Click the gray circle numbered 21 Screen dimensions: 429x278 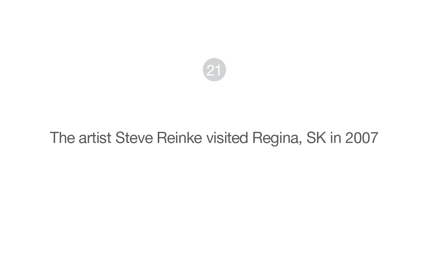(214, 69)
